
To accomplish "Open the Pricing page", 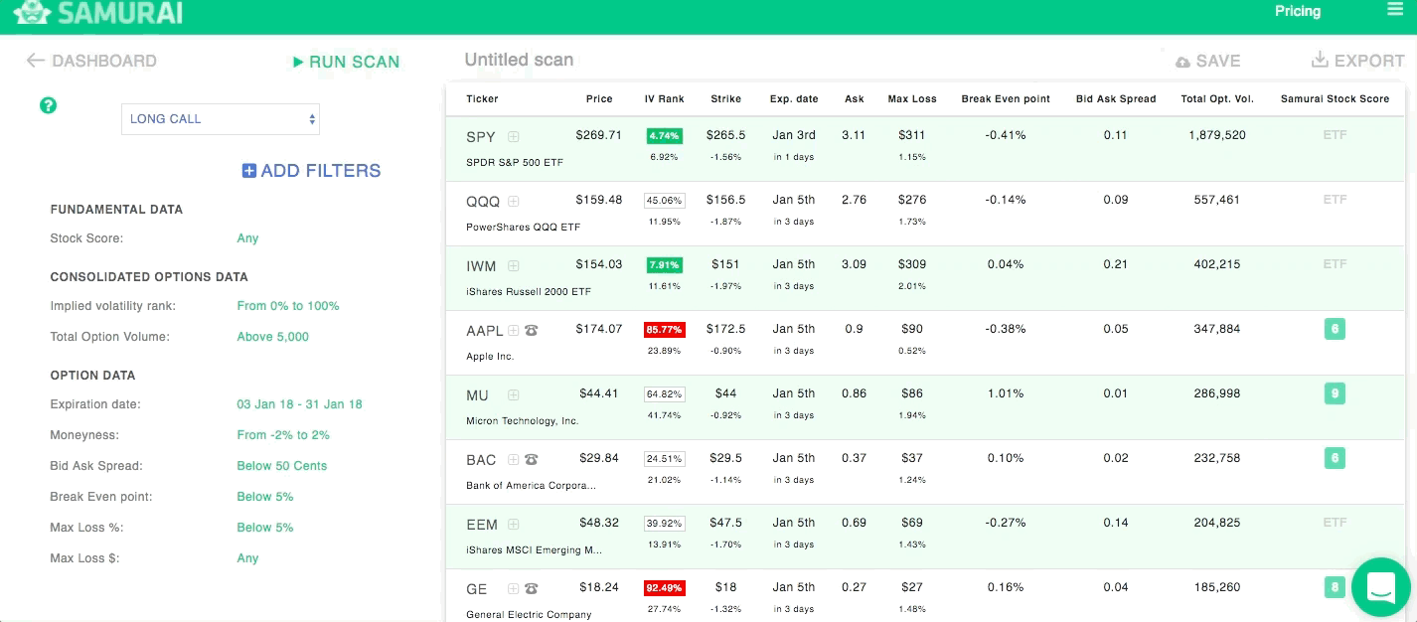I will [x=1298, y=11].
